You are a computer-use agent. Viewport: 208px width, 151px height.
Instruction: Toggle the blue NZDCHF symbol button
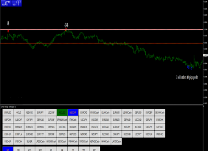(x=73, y=112)
